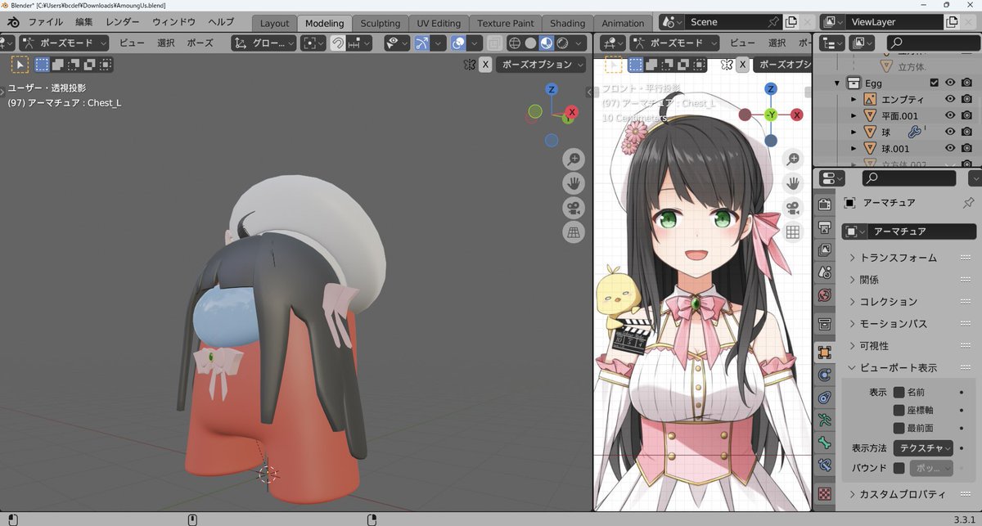Toggle show overlays button in header

tap(459, 43)
